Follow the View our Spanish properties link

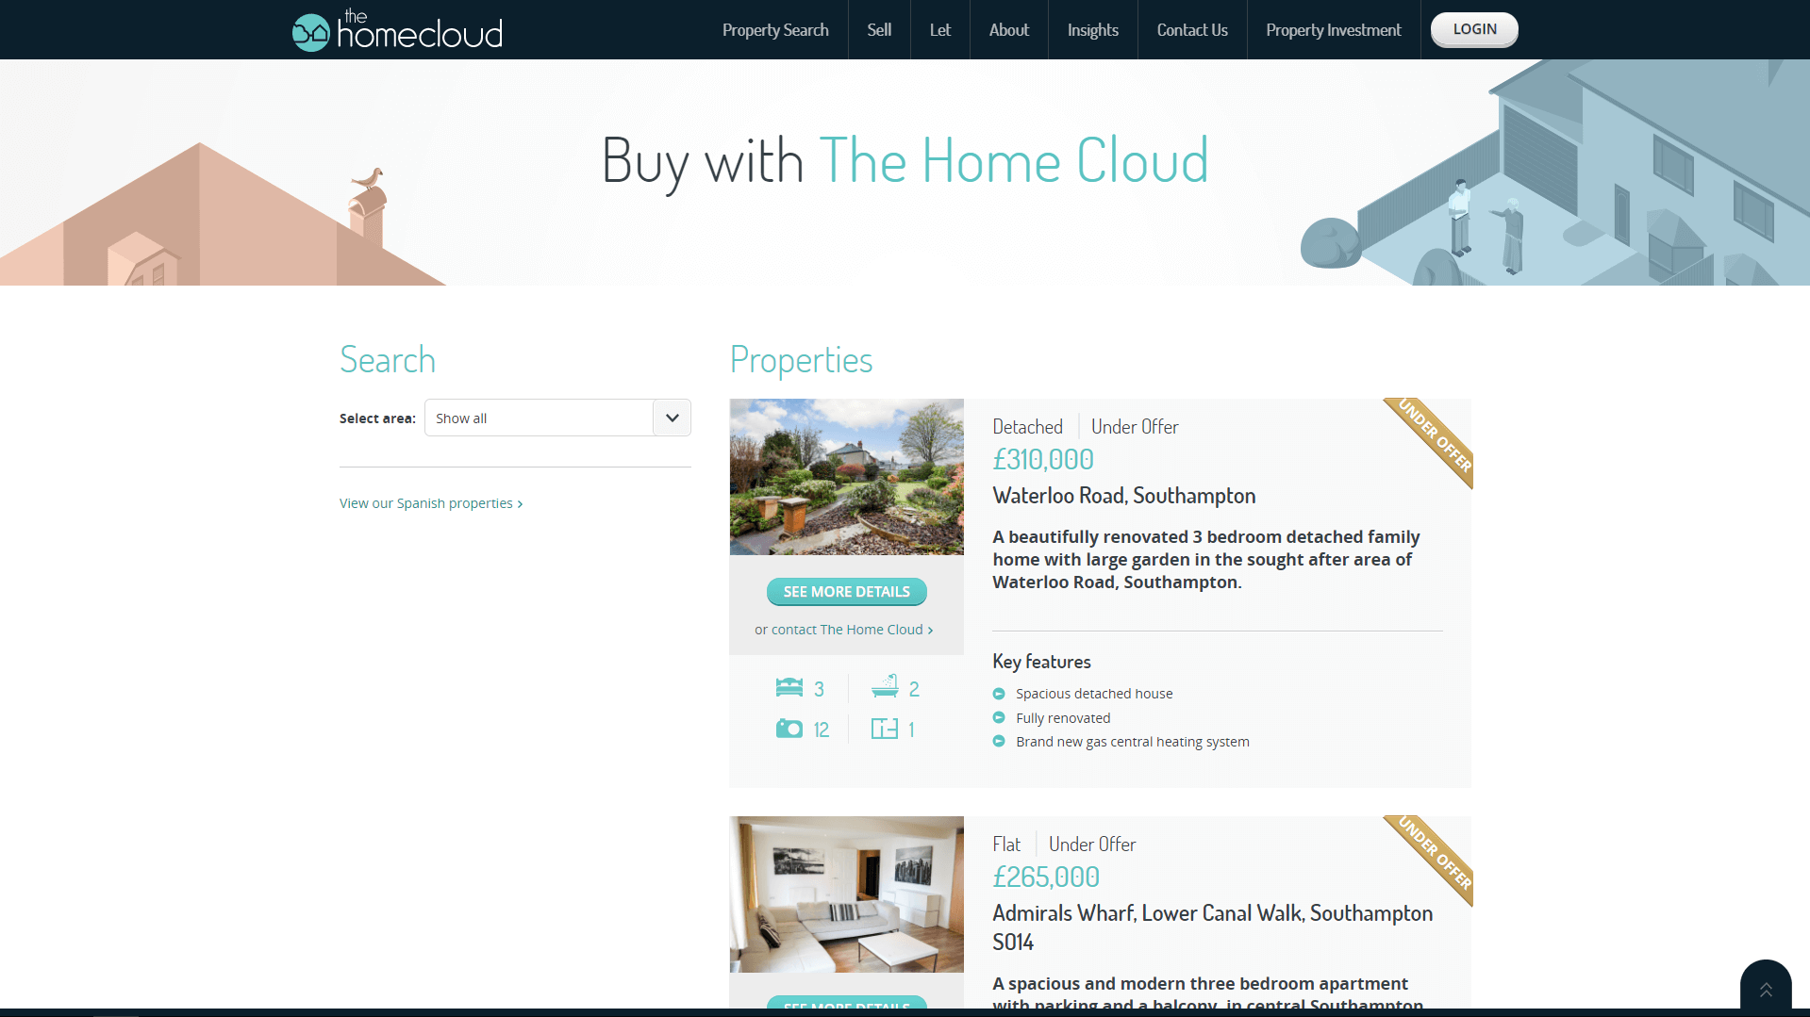pyautogui.click(x=431, y=503)
